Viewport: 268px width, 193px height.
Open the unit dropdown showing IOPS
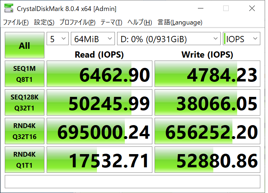pyautogui.click(x=242, y=39)
